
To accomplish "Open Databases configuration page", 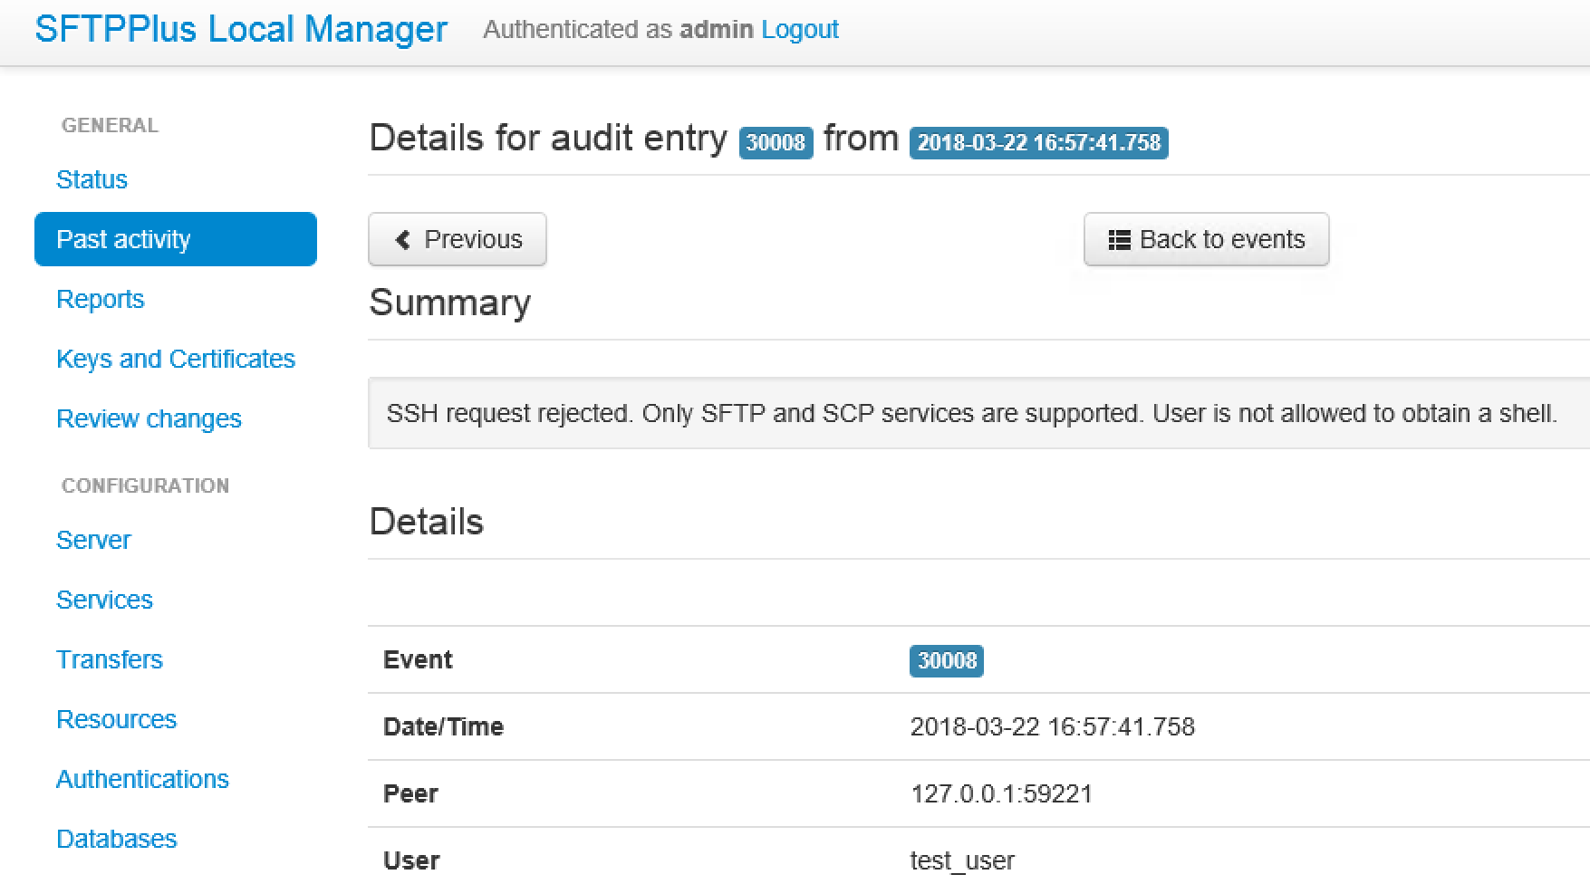I will pyautogui.click(x=116, y=839).
